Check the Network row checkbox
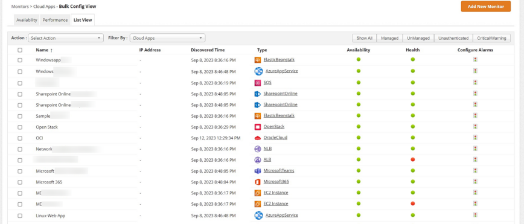The width and height of the screenshot is (524, 224). [20, 149]
